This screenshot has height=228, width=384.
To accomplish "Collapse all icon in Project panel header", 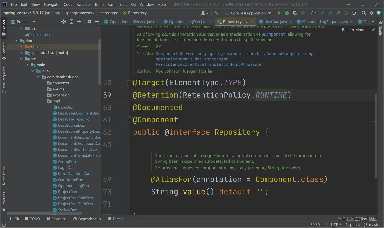I will (x=79, y=22).
